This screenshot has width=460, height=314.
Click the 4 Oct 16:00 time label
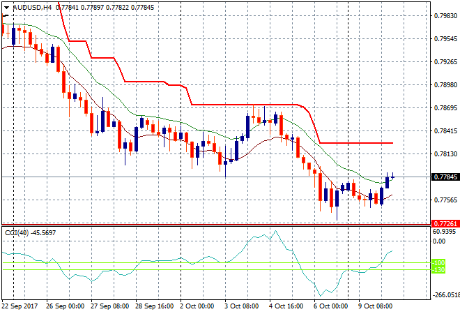point(286,306)
